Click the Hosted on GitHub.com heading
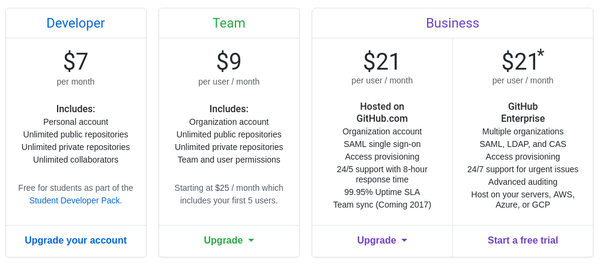This screenshot has width=600, height=270. click(382, 112)
